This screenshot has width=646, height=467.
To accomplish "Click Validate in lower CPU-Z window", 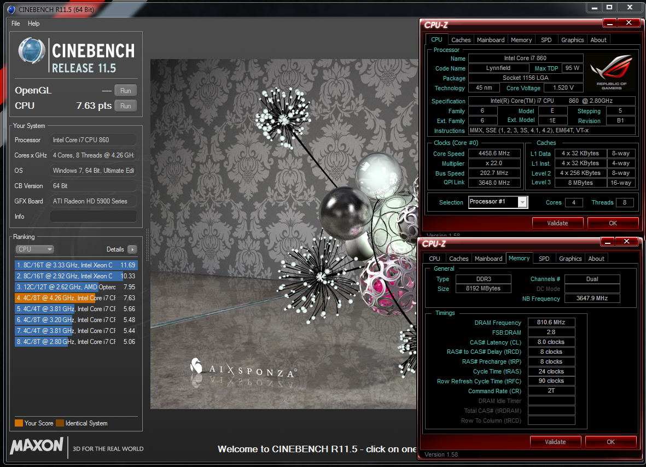I will (x=555, y=442).
